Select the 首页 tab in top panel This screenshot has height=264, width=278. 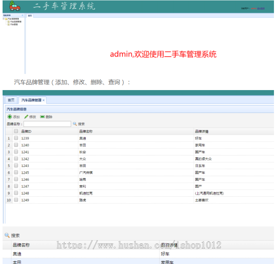point(30,15)
